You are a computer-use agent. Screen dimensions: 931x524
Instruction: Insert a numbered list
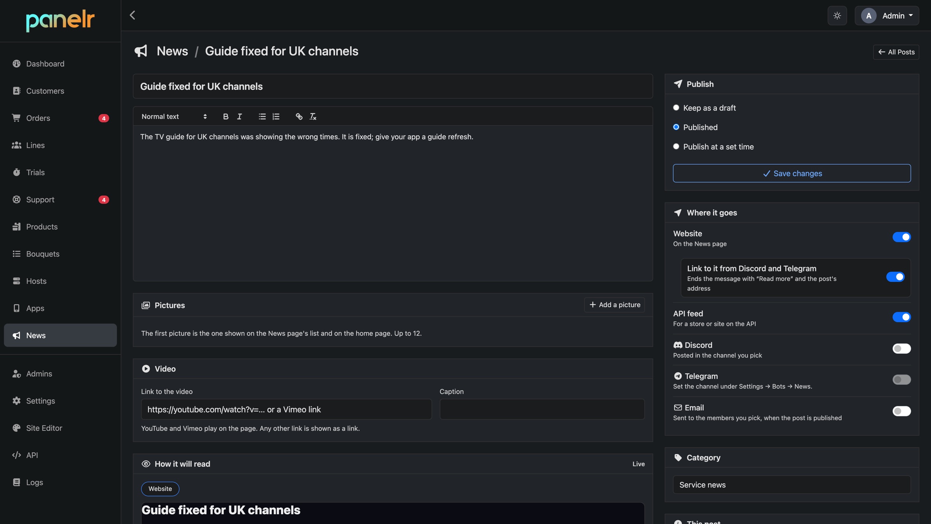276,116
